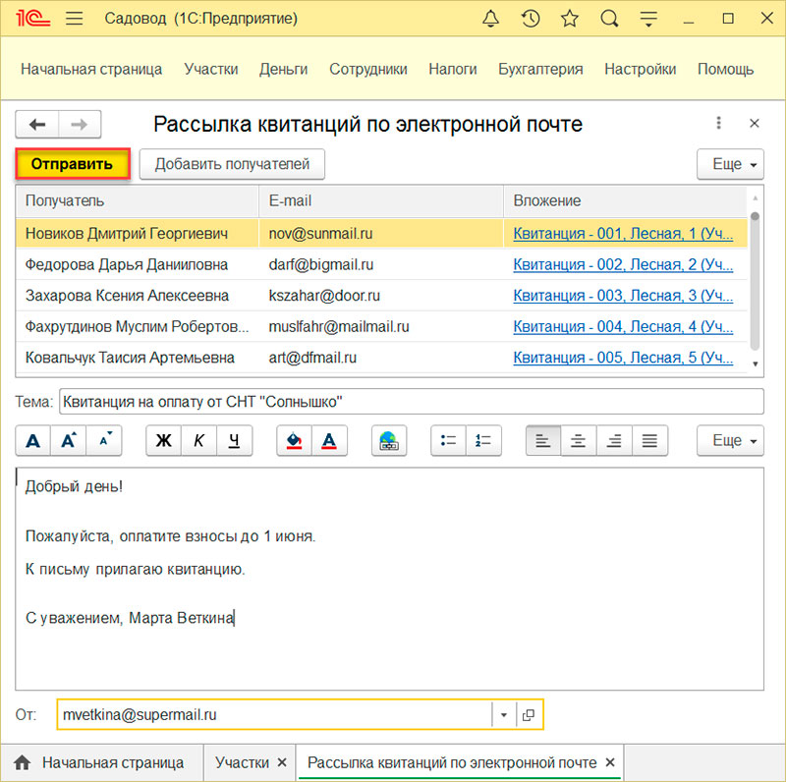Go to Начальная страница in the top menu
This screenshot has width=786, height=782.
91,69
